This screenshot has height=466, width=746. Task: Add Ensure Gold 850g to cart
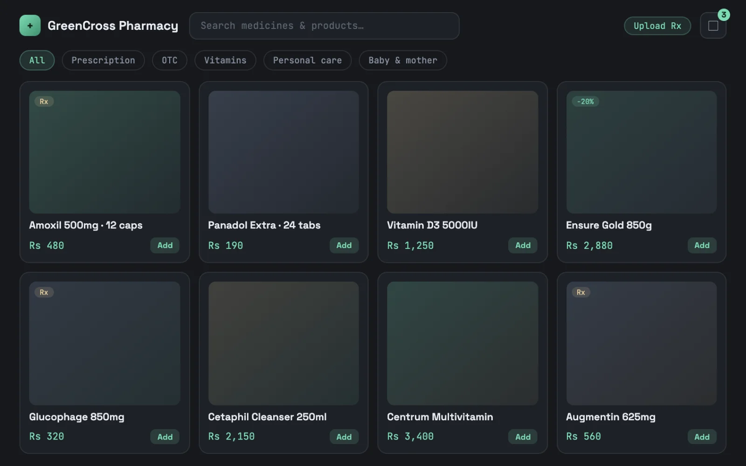pyautogui.click(x=702, y=245)
